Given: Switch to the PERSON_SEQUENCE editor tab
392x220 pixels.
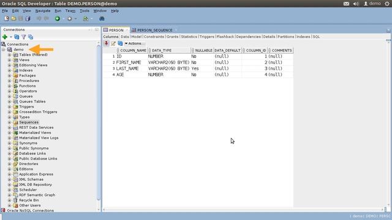Looking at the screenshot, I should (155, 30).
